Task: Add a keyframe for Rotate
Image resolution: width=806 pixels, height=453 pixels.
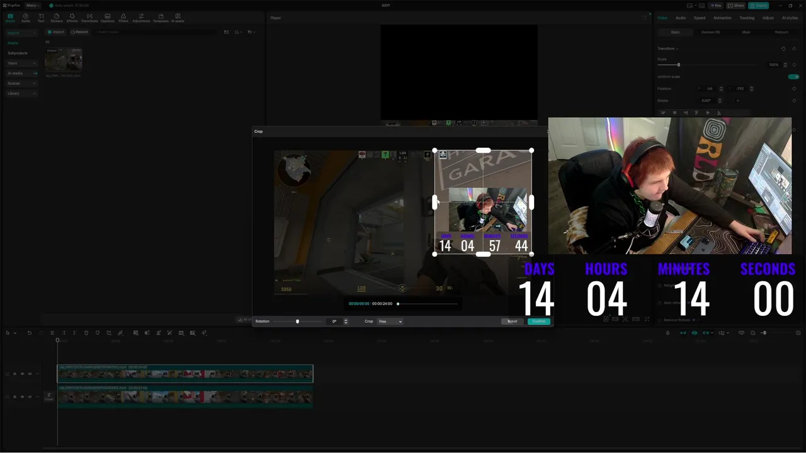Action: coord(794,101)
